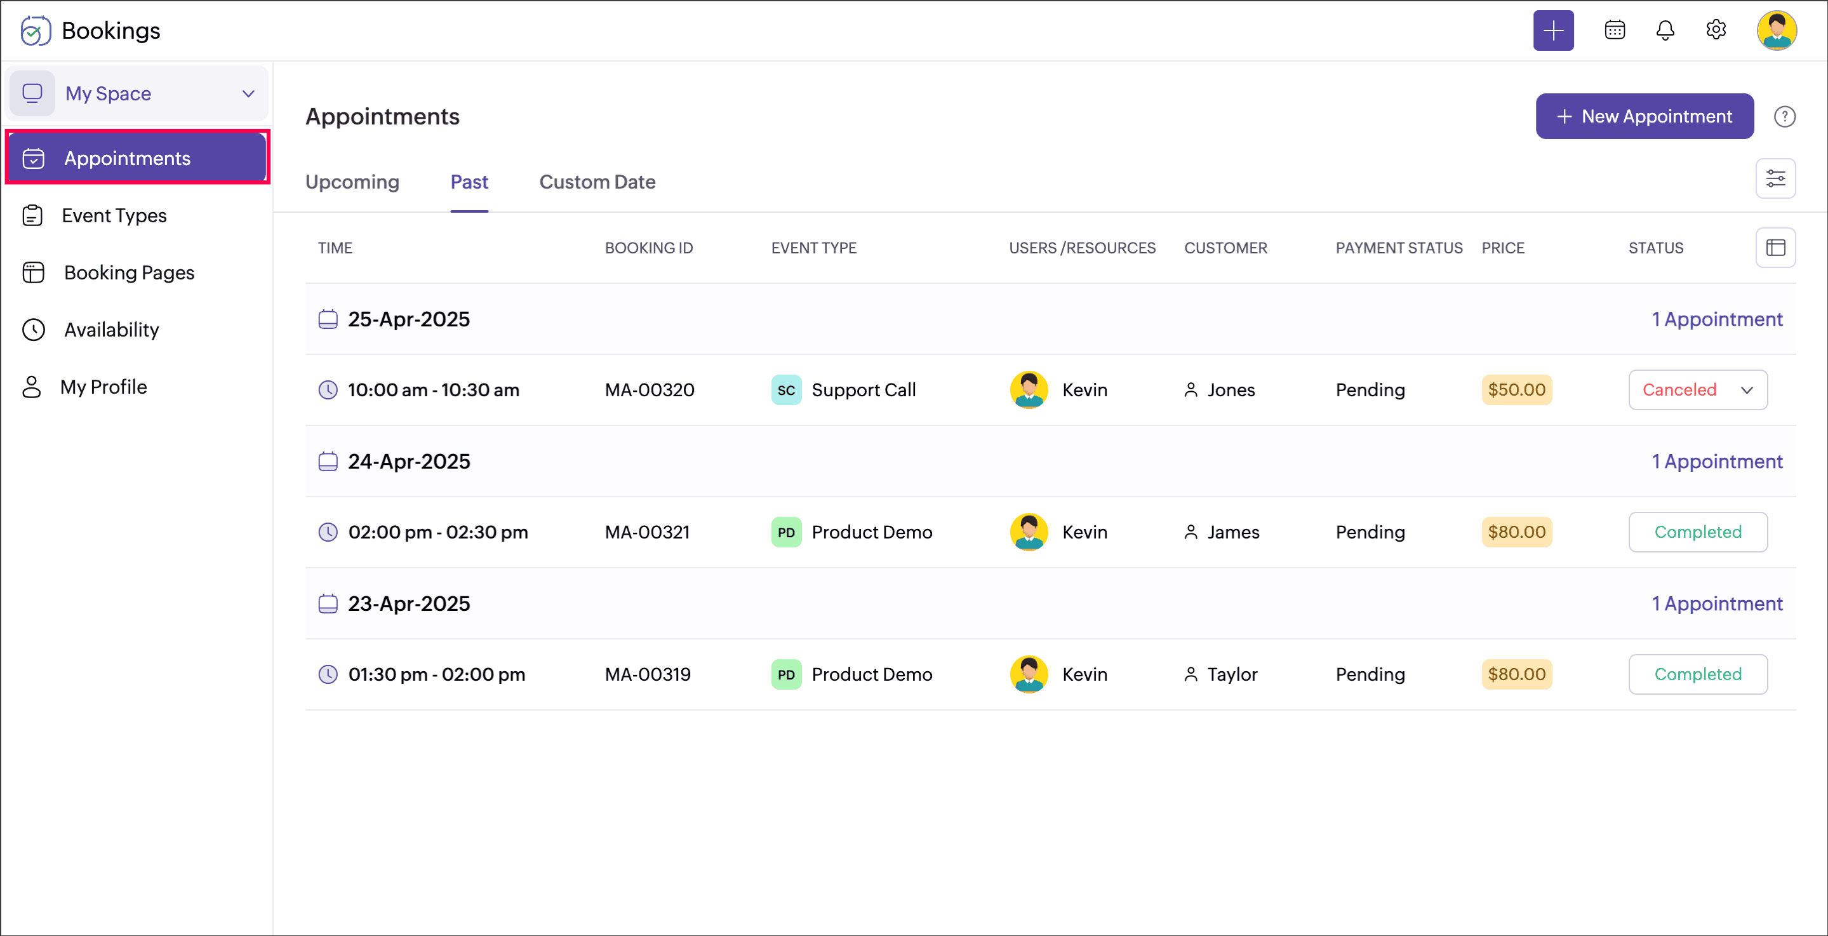The height and width of the screenshot is (936, 1828).
Task: Open the filter sliders icon
Action: coord(1775,179)
